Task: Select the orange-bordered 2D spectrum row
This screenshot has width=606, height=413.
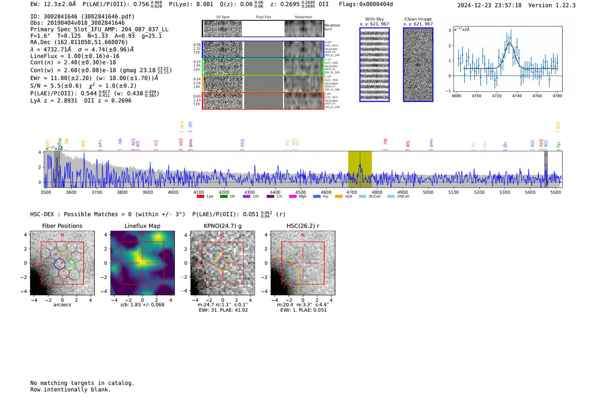Action: pyautogui.click(x=263, y=84)
